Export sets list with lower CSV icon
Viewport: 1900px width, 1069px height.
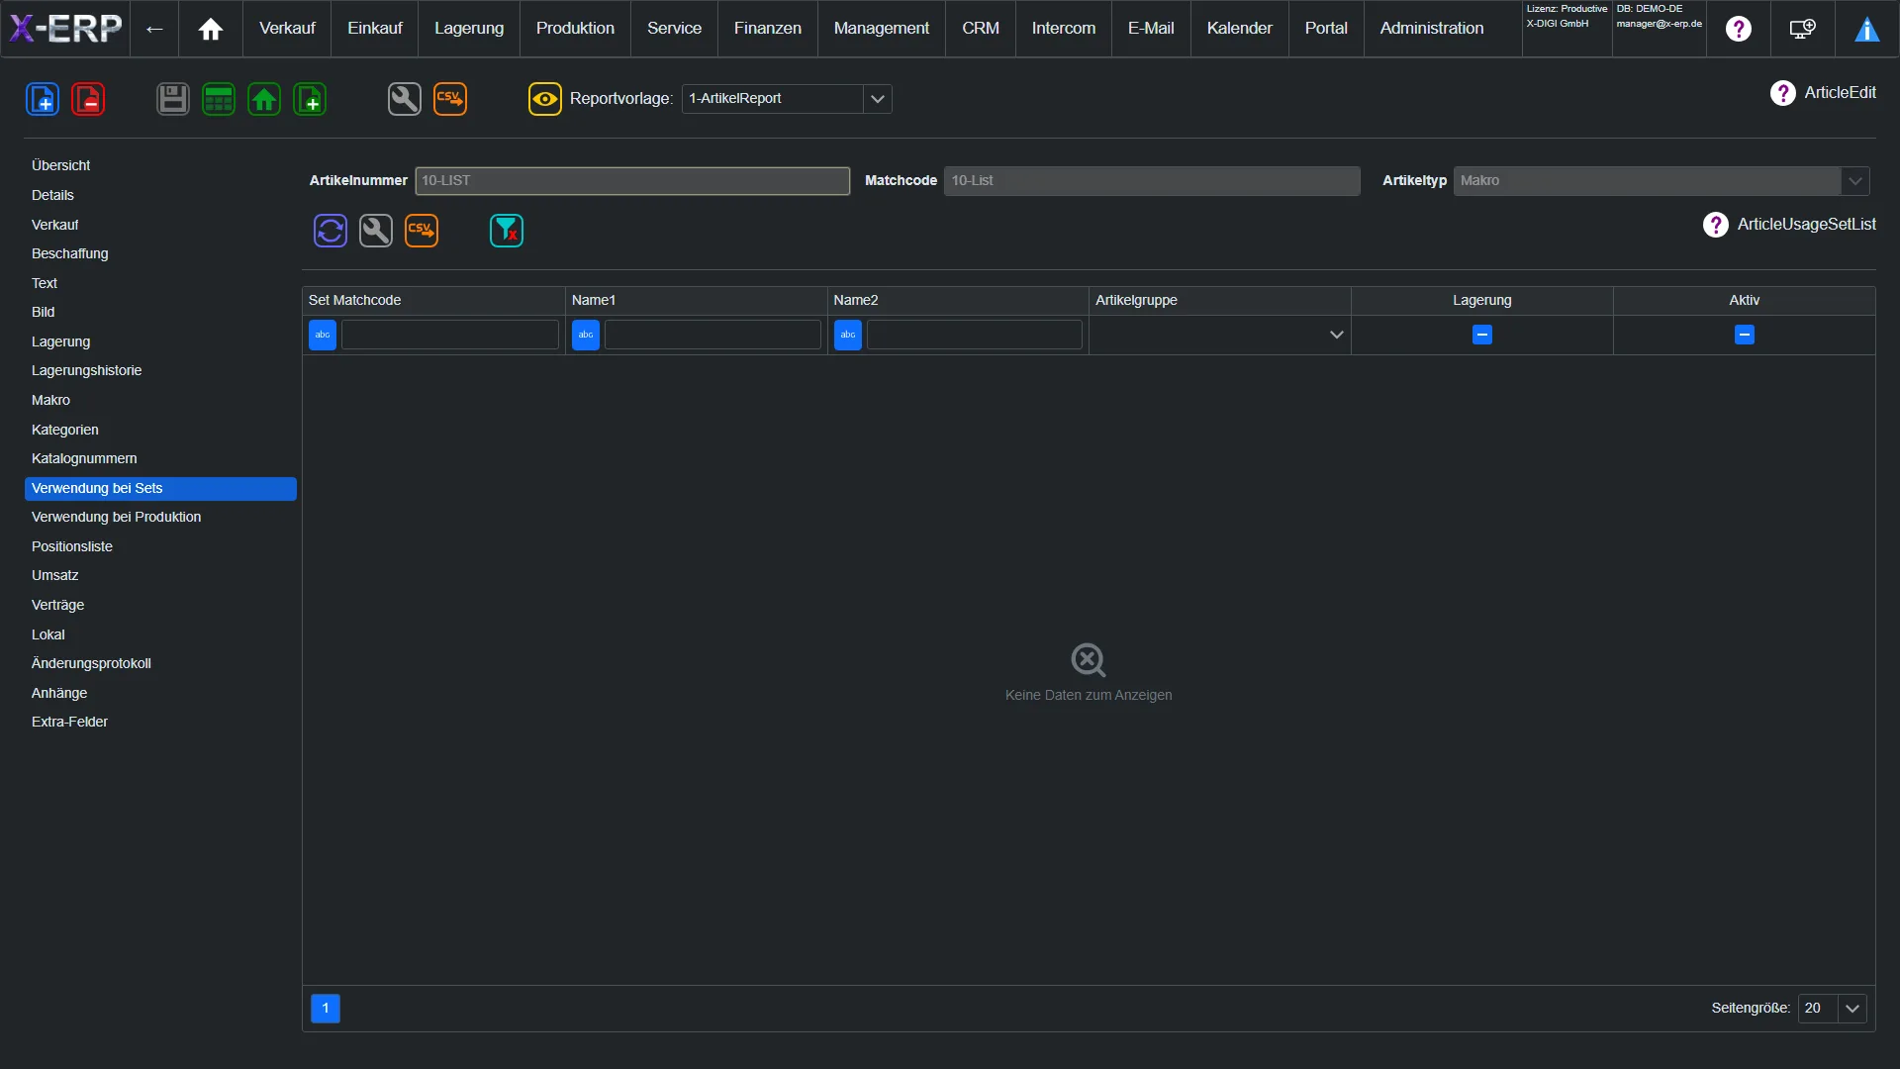click(422, 231)
